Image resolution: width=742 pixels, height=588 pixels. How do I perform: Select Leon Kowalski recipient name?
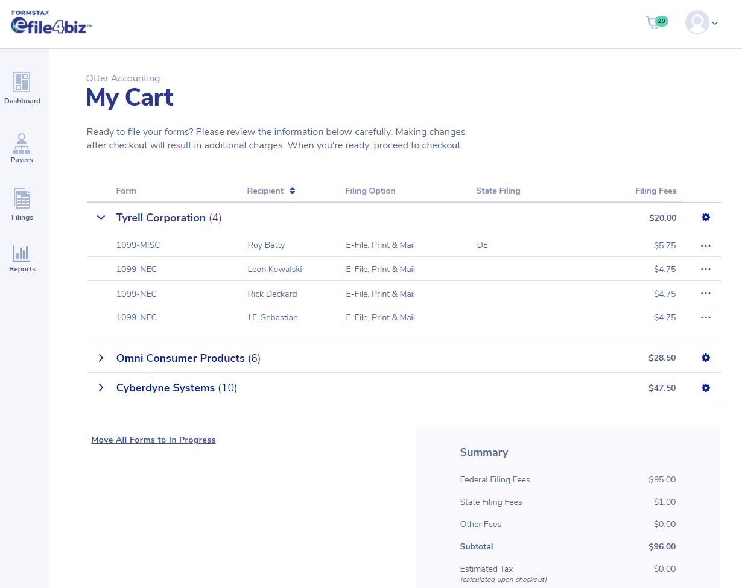pos(274,269)
